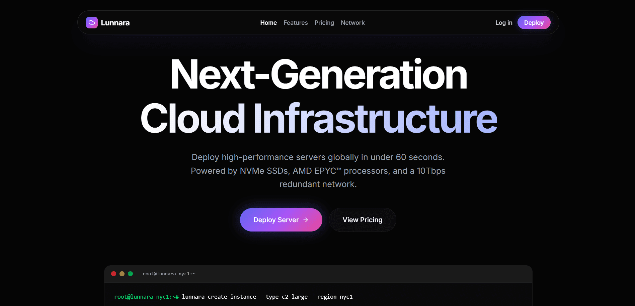Click the arrow icon on Deploy Server
The height and width of the screenshot is (306, 635).
click(306, 220)
